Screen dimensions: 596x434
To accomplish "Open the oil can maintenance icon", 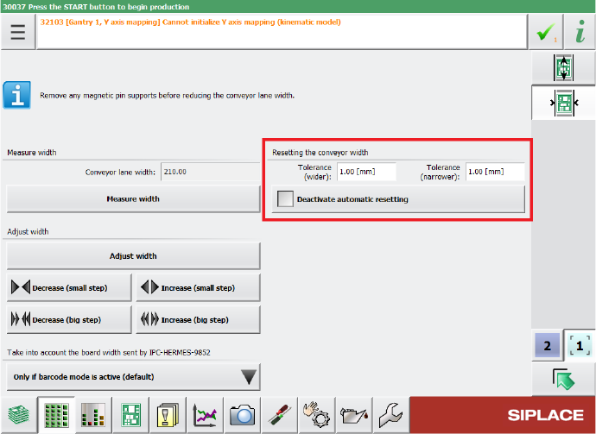I will (x=354, y=415).
